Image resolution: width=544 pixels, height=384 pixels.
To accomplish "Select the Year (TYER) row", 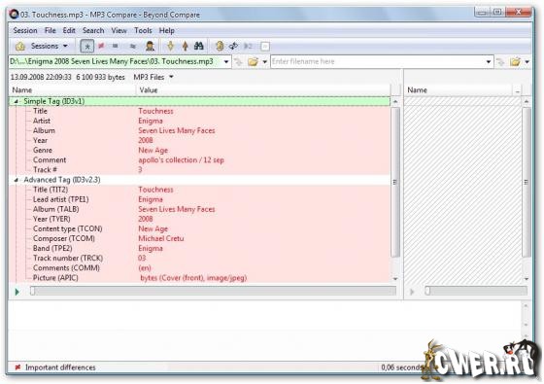I will tap(199, 219).
